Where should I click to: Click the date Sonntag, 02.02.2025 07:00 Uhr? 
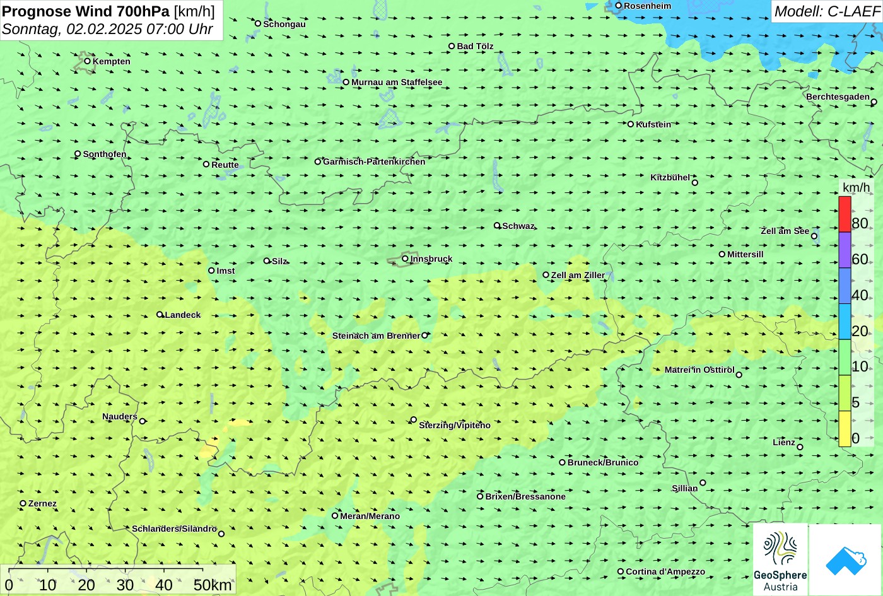[107, 29]
